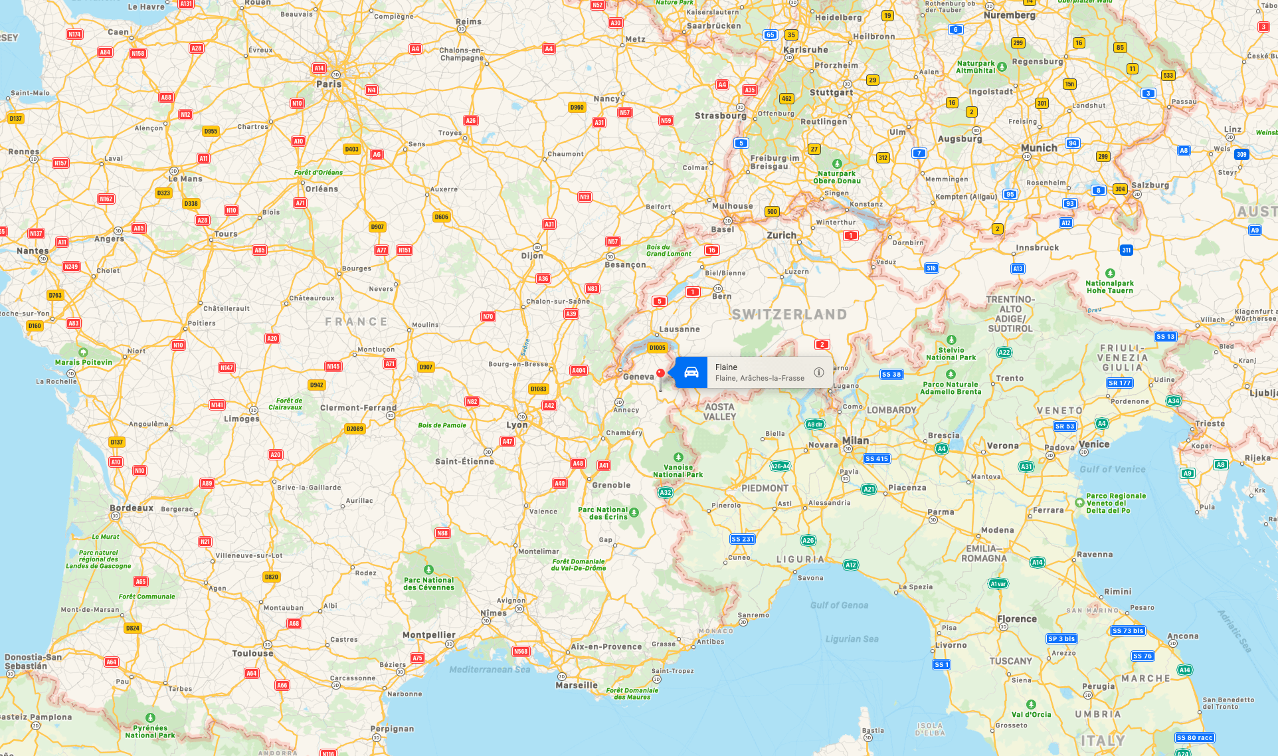
Task: Click the Zurich city label
Action: tap(782, 235)
